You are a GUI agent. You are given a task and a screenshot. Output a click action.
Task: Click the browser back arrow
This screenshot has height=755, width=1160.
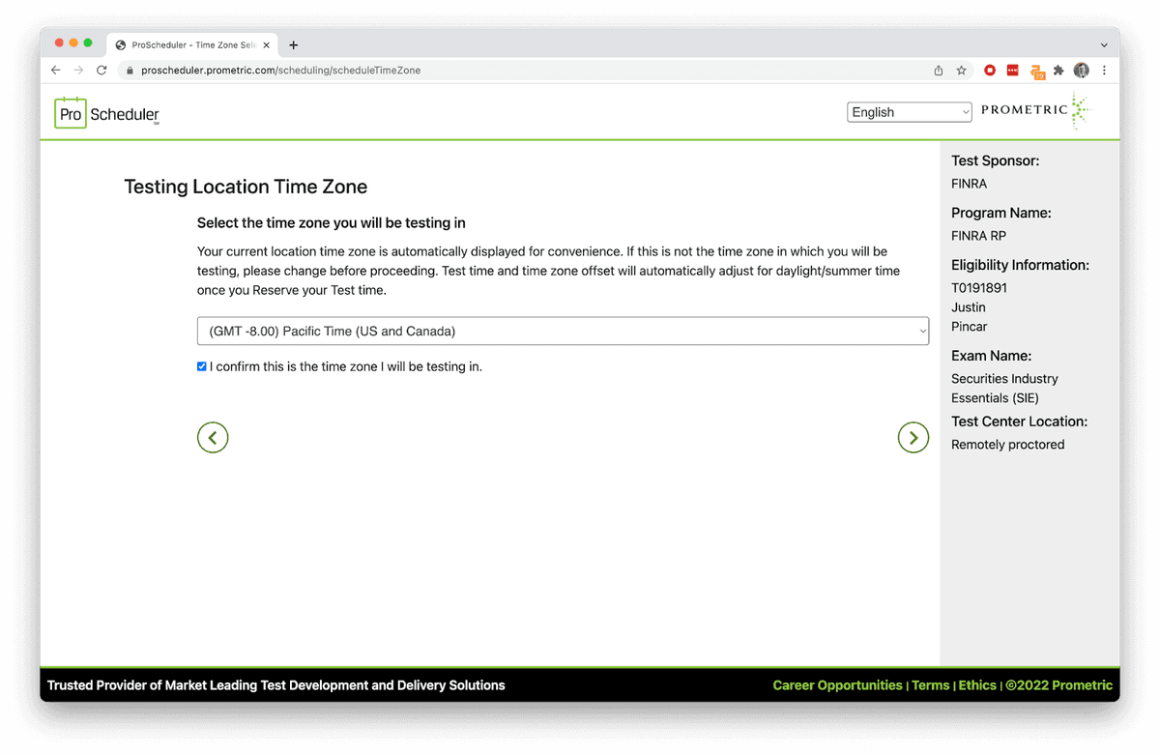click(x=55, y=71)
